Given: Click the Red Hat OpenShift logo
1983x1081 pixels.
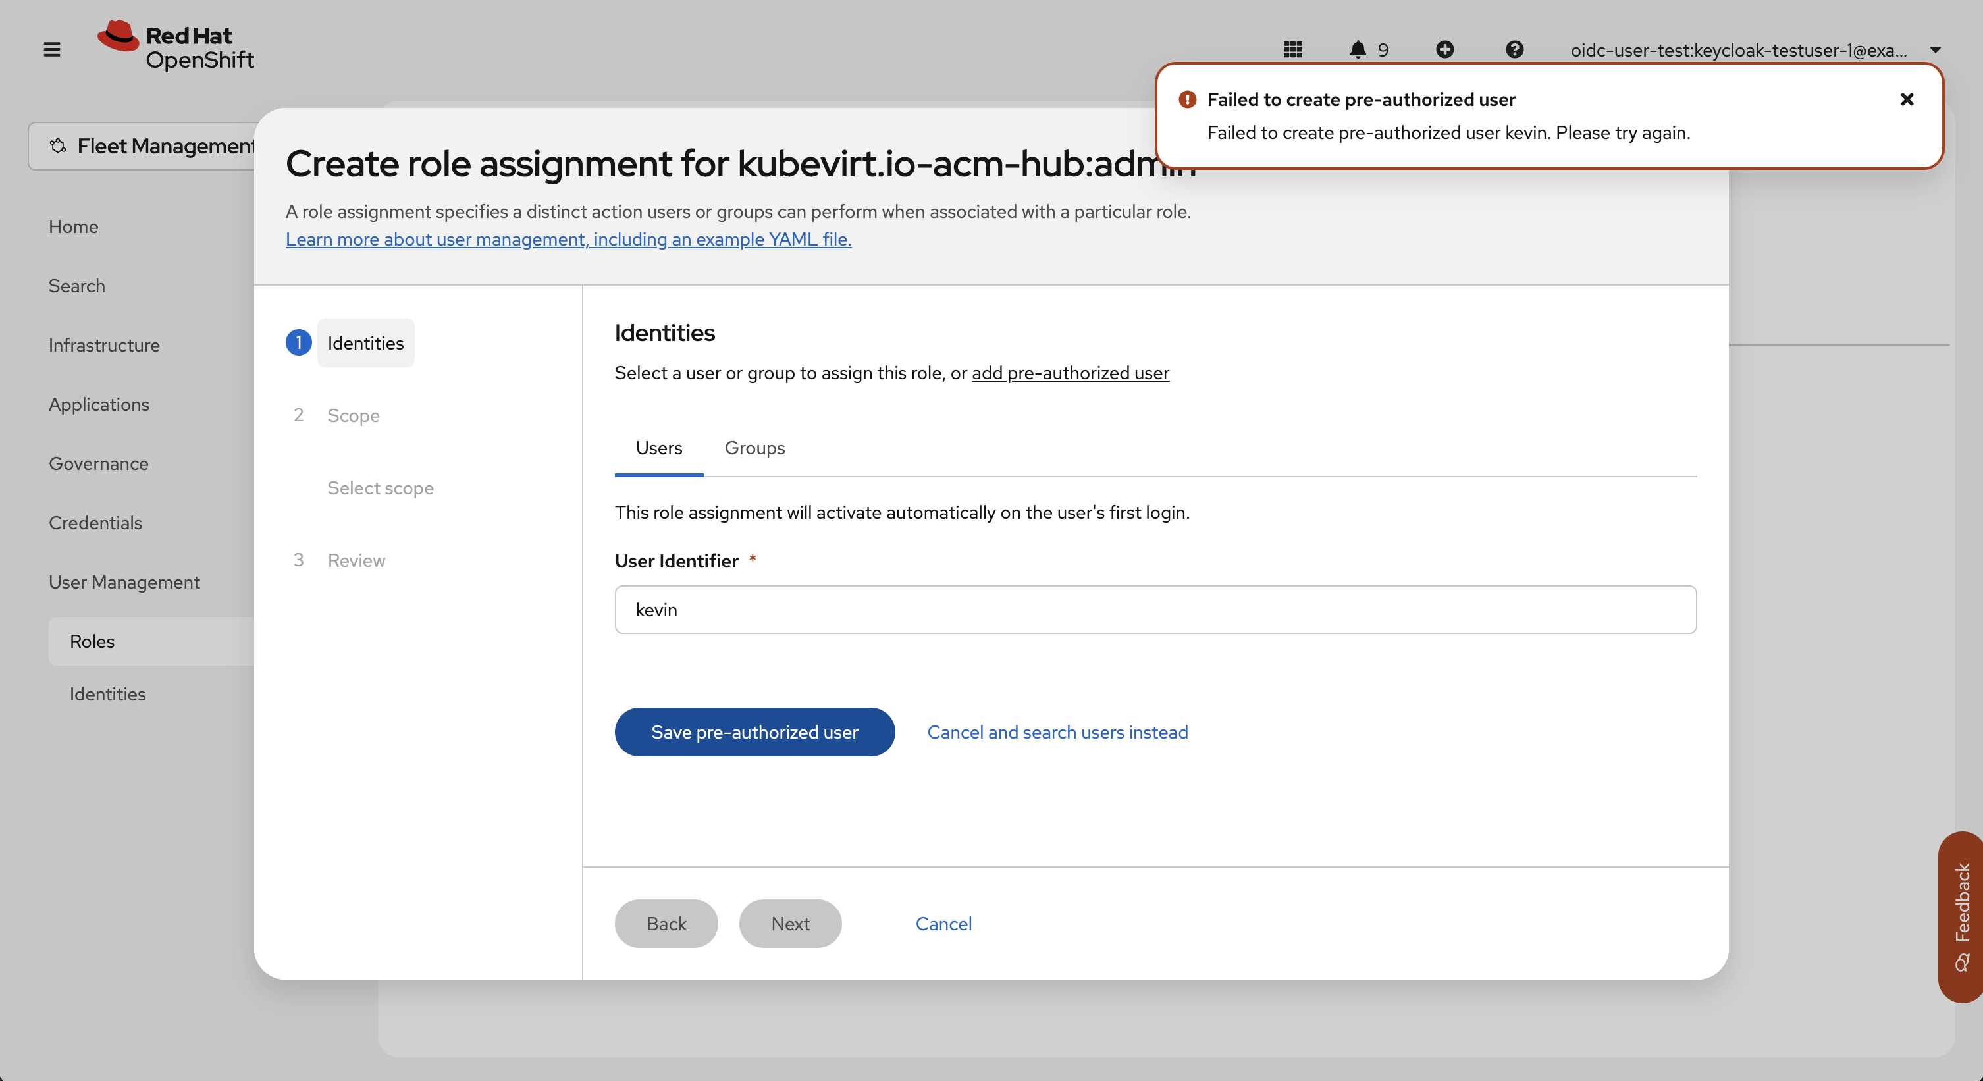Looking at the screenshot, I should pyautogui.click(x=176, y=47).
